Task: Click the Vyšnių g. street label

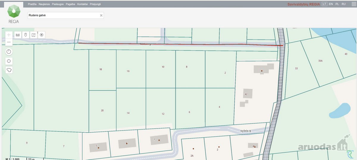Action: click(246, 131)
